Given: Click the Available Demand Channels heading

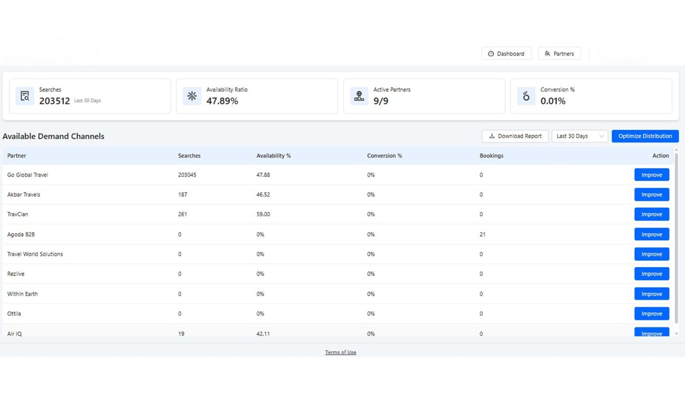Looking at the screenshot, I should click(54, 136).
